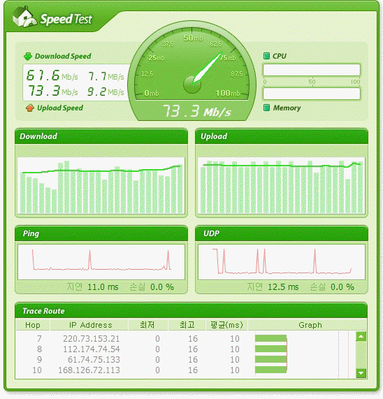Screen dimensions: 383x399
Task: Select the UDP panel header
Action: click(x=282, y=233)
